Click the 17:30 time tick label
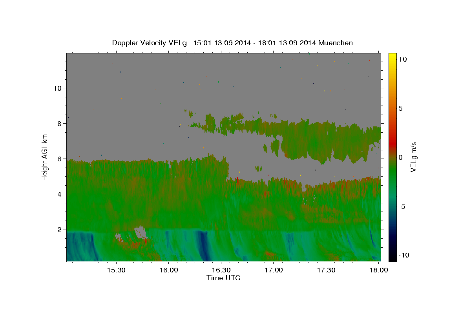The image size is (471, 314). click(x=326, y=270)
